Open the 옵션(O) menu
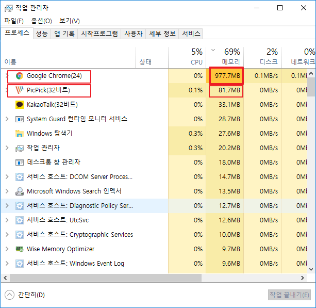Screen dimensions: 316x308 coord(41,21)
